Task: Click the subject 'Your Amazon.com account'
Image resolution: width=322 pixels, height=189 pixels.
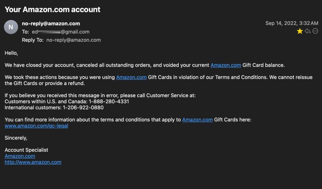Action: coord(53,9)
